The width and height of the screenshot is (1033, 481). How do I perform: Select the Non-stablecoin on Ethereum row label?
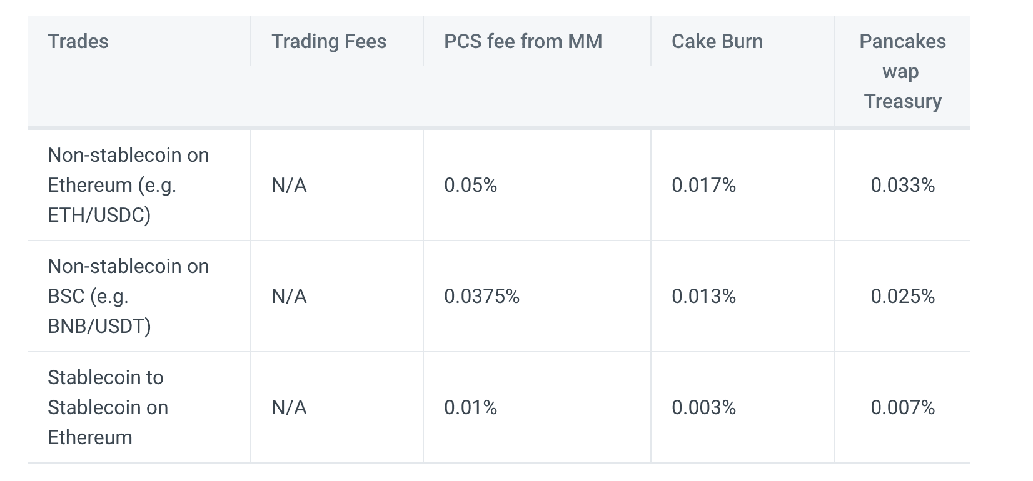coord(128,185)
